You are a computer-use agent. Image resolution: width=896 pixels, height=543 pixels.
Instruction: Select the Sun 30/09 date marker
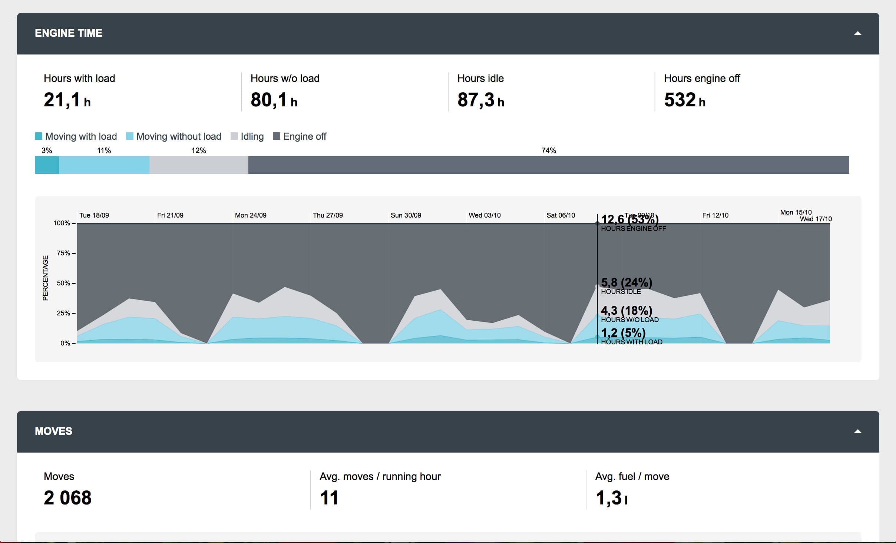(406, 215)
